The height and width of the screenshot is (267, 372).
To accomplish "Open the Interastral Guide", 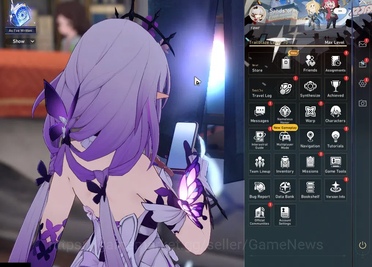I will point(260,139).
